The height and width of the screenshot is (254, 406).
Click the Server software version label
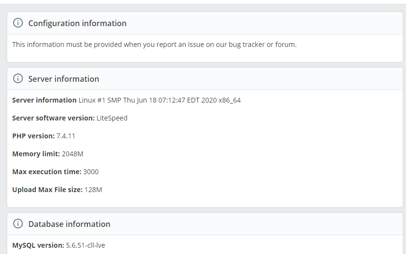click(x=53, y=118)
